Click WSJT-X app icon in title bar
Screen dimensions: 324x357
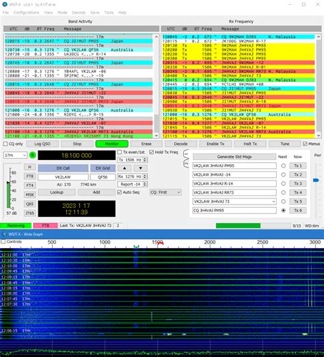(x=5, y=4)
